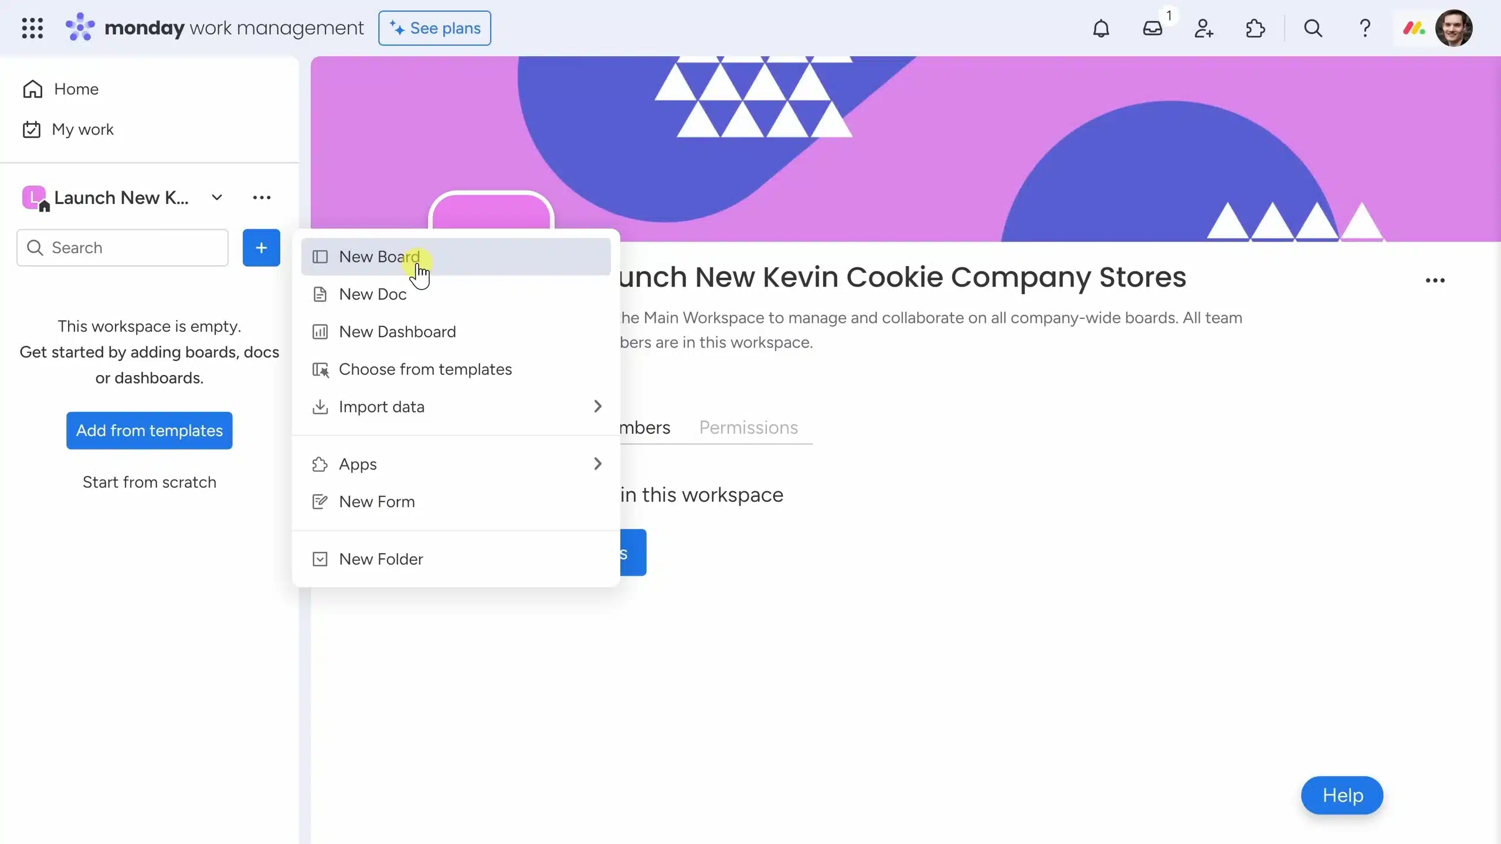
Task: Click Start from scratch link
Action: pyautogui.click(x=150, y=482)
